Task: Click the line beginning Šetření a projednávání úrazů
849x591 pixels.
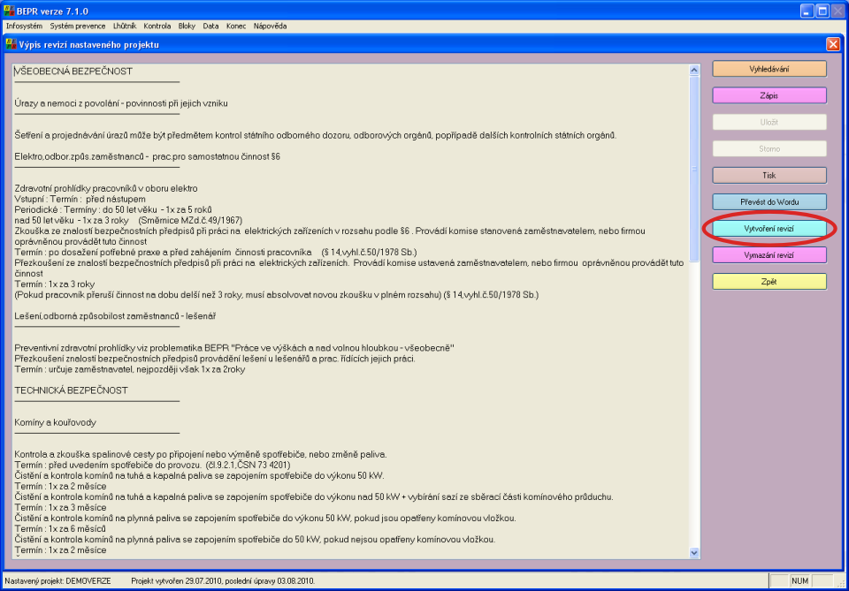Action: (315, 135)
